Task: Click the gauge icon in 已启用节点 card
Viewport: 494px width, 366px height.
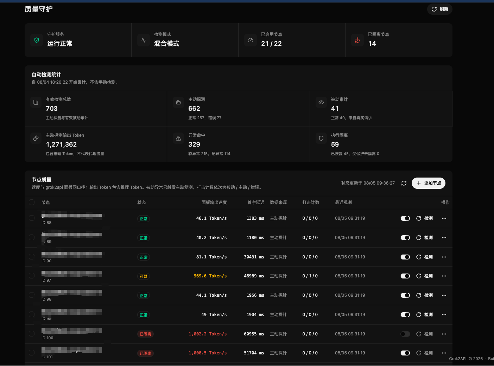Action: point(251,40)
